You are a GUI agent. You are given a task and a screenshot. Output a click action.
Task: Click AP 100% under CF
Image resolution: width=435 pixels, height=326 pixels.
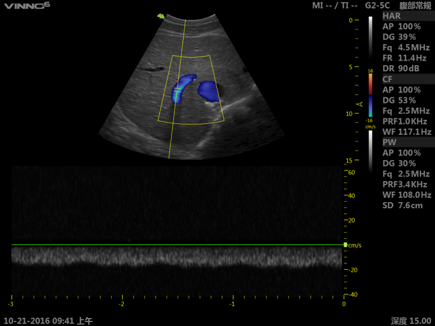click(402, 90)
